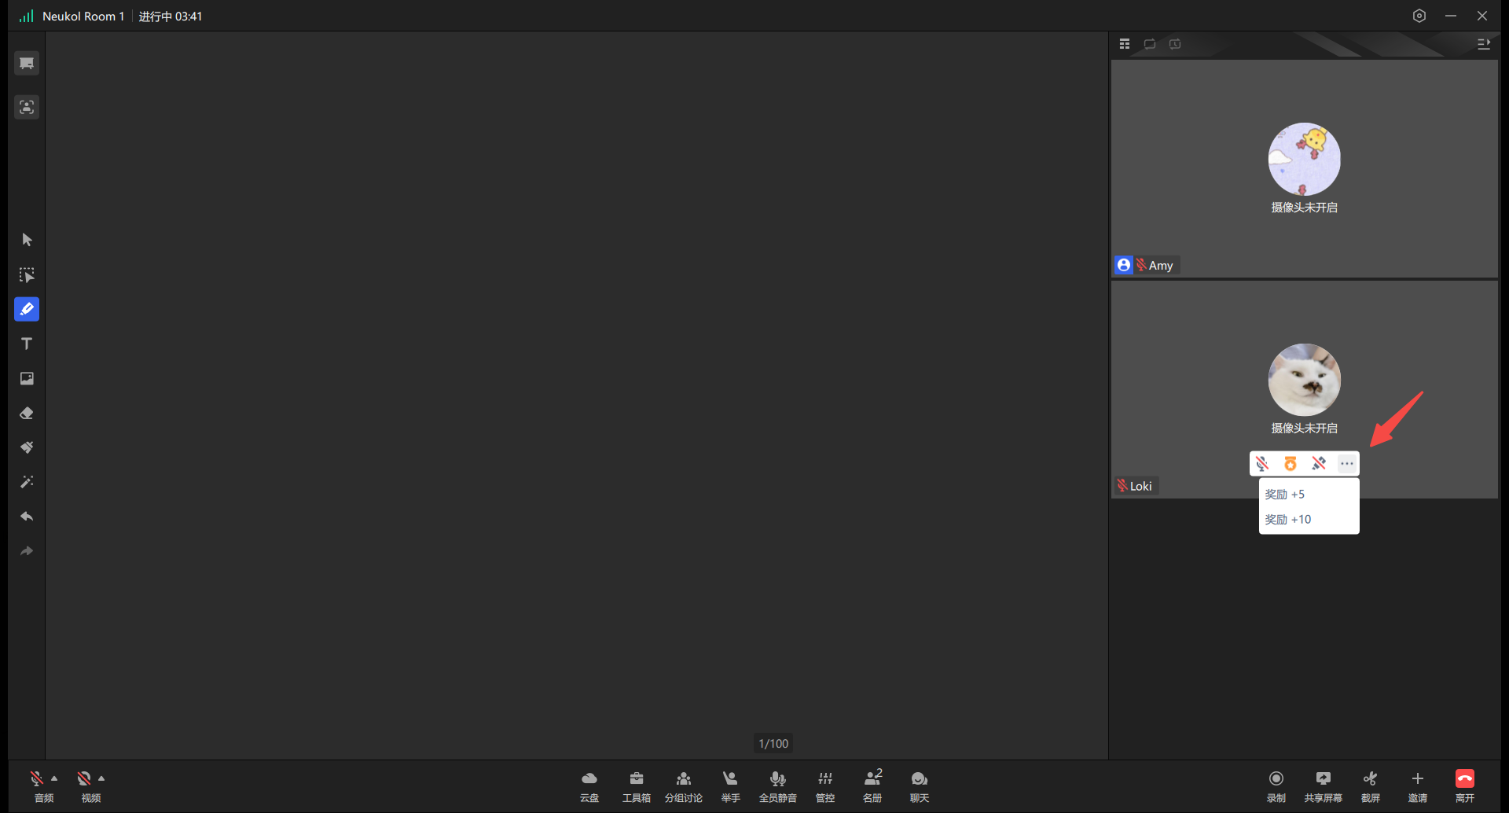Click the rotate seats icon in video panel
Image resolution: width=1509 pixels, height=813 pixels.
(1150, 44)
